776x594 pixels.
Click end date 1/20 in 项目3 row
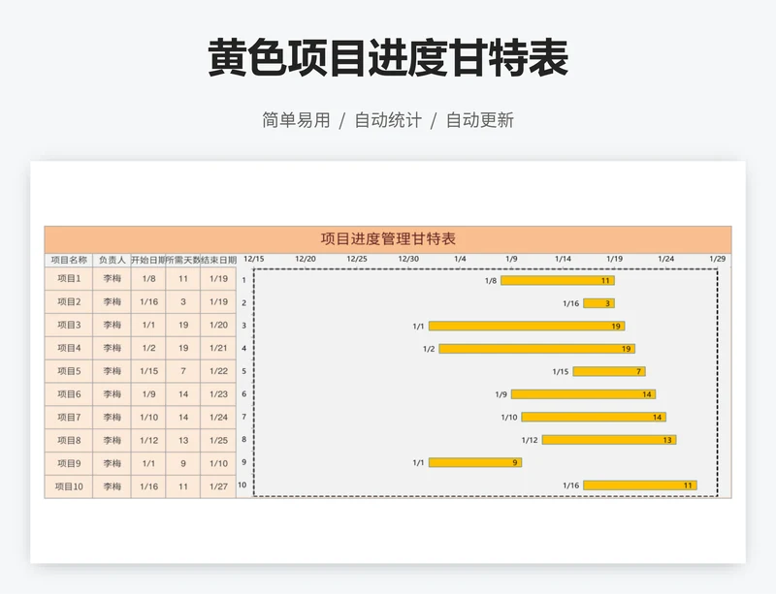[x=218, y=325]
